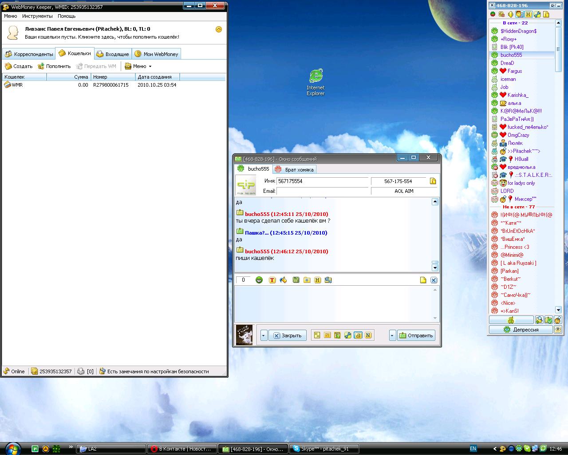Click the N icon in bottom chat toolbar
568x455 pixels.
[368, 335]
